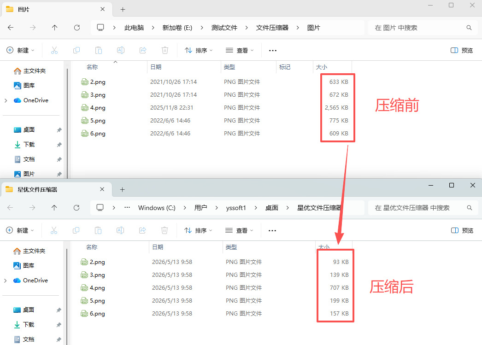Click Copy icon in 图片 window toolbar
This screenshot has width=482, height=345.
click(76, 50)
